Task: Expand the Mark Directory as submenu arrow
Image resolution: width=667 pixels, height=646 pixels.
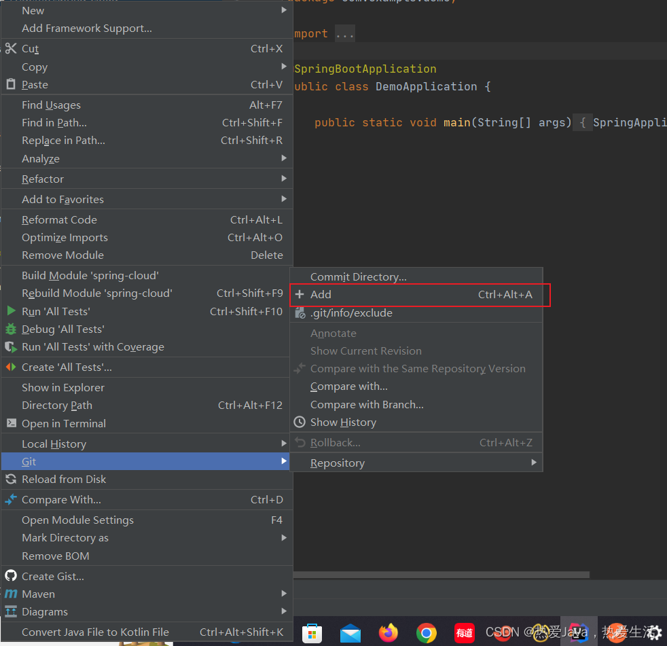Action: point(284,537)
